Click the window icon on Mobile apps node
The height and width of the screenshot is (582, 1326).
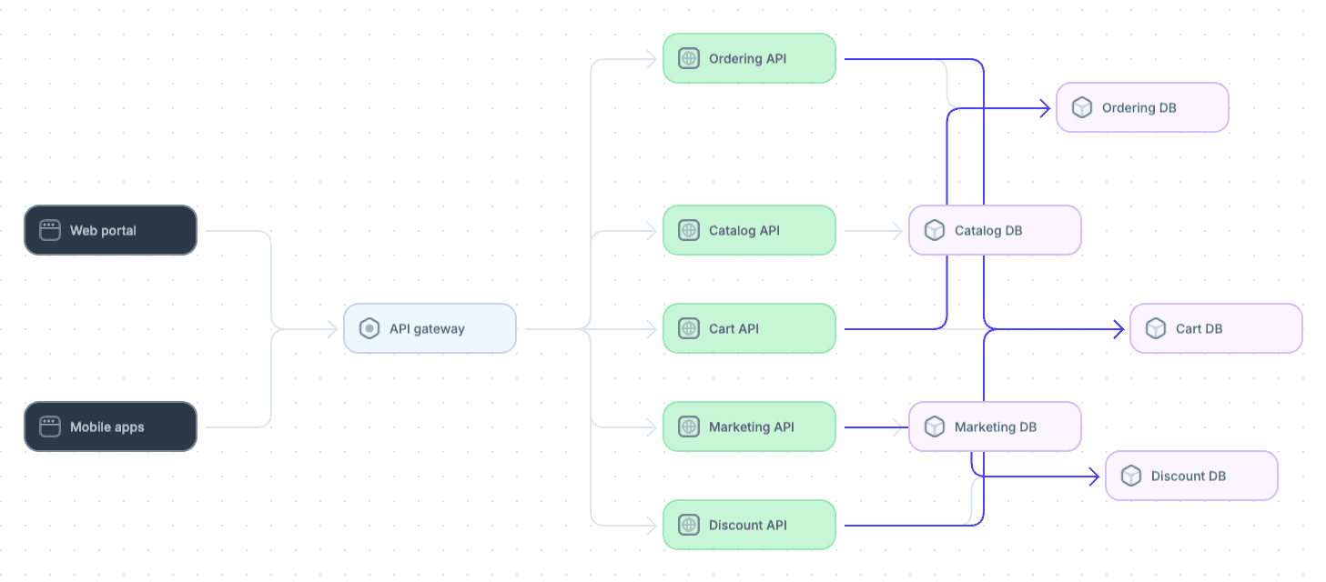(50, 427)
